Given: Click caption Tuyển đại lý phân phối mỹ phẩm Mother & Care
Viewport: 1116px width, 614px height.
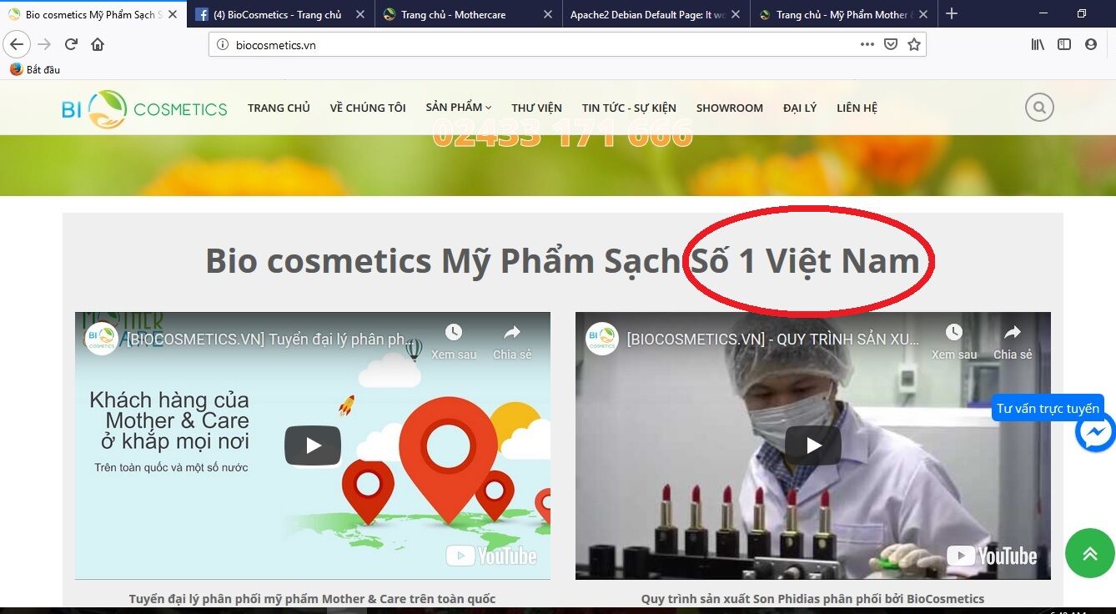Looking at the screenshot, I should pyautogui.click(x=312, y=598).
